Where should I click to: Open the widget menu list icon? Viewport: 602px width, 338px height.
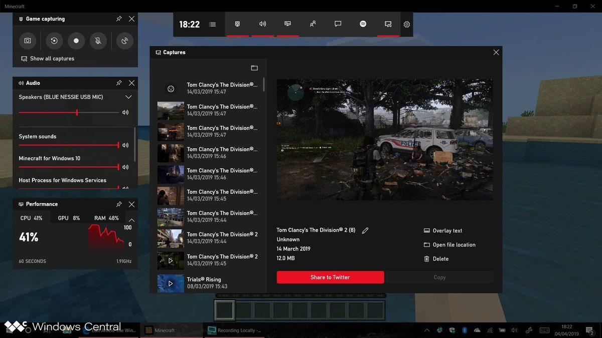(212, 24)
